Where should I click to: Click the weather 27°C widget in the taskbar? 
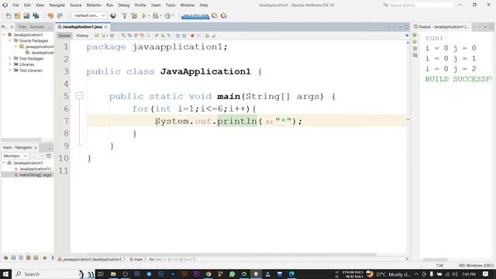pyautogui.click(x=389, y=274)
